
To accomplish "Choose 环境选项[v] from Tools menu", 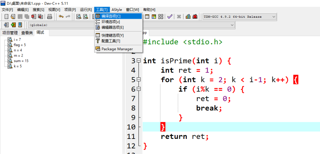I will [118, 22].
